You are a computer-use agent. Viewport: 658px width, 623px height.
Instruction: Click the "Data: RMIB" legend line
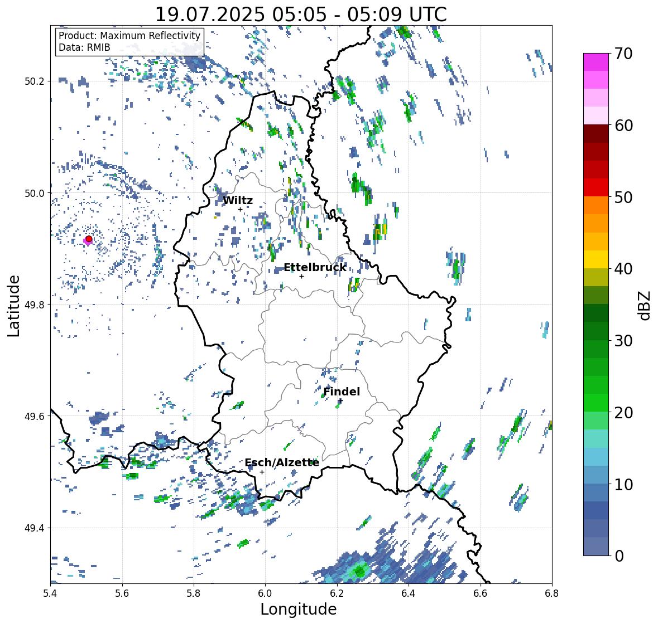click(84, 47)
